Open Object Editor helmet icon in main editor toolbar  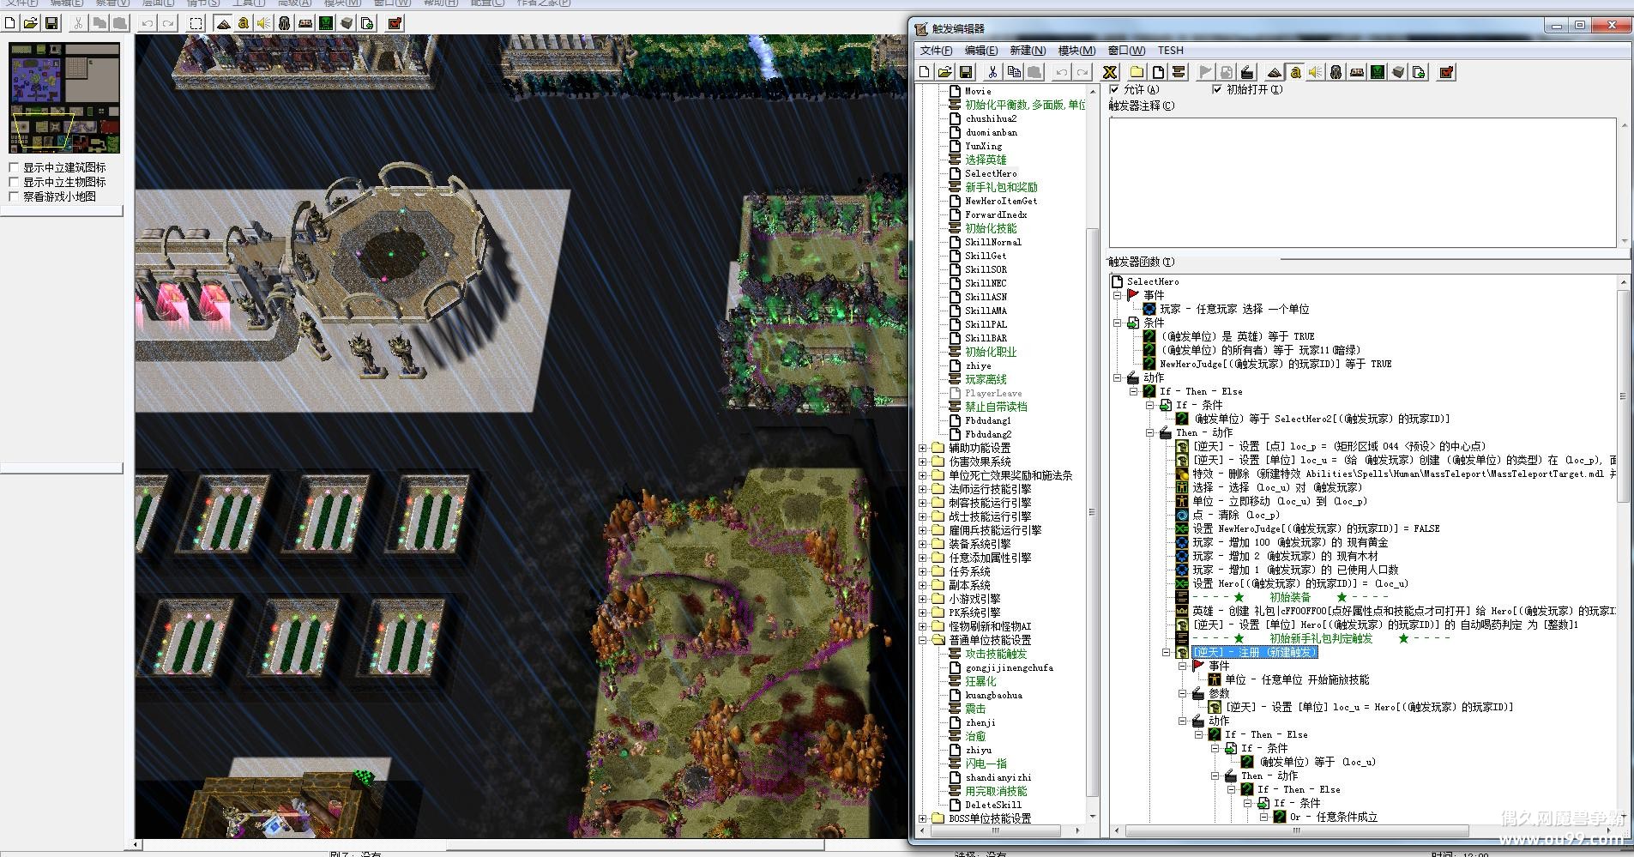point(285,23)
